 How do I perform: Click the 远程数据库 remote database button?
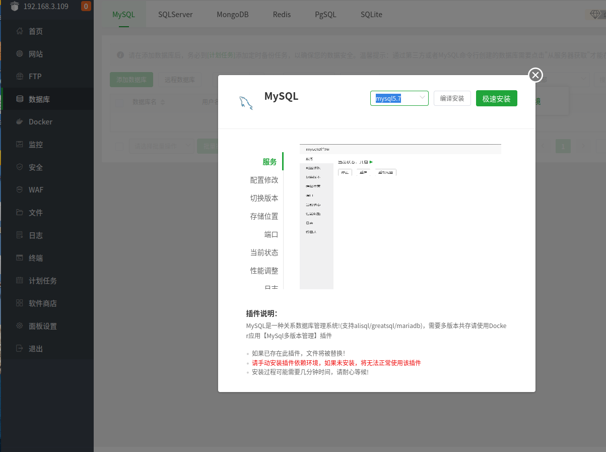coord(180,80)
